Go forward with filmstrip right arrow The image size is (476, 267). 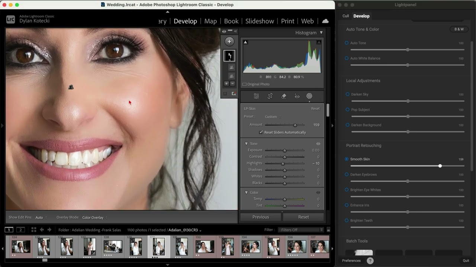pos(49,230)
